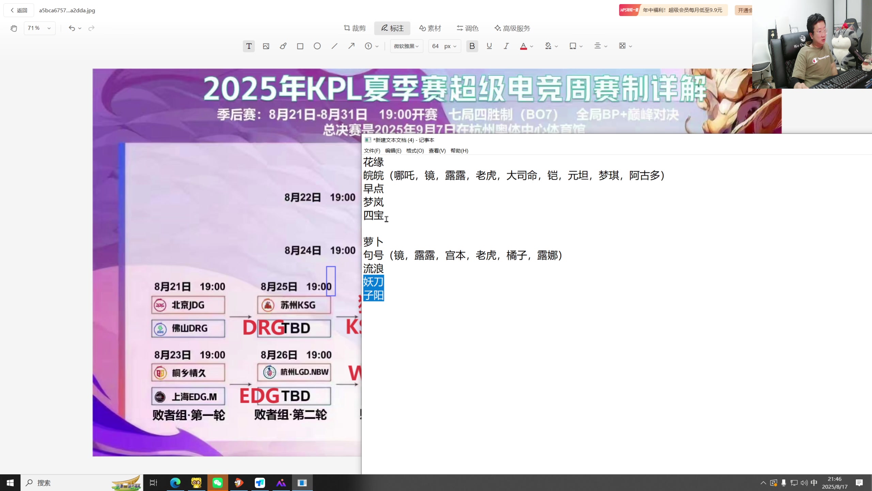Open WeChat from the taskbar
This screenshot has width=872, height=491.
pyautogui.click(x=217, y=483)
